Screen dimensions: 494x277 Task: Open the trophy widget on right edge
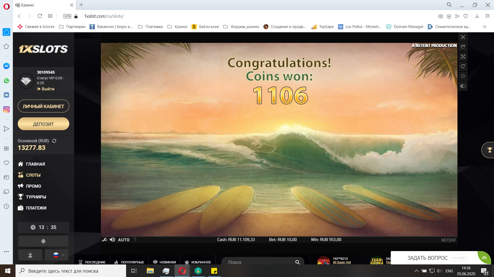[x=489, y=150]
